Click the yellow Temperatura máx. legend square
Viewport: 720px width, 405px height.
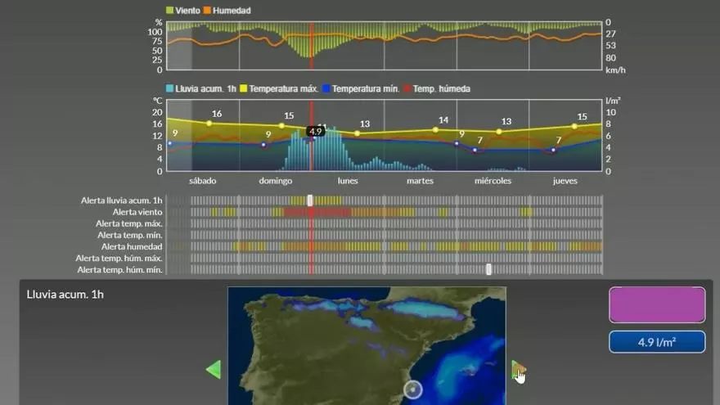[243, 88]
